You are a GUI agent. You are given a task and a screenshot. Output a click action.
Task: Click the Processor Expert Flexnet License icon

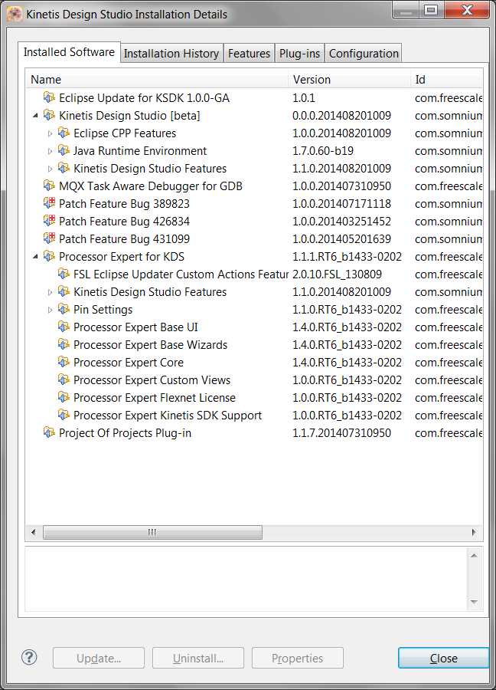(x=64, y=398)
